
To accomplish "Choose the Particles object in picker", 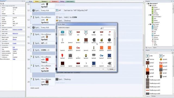I will pos(94,33).
